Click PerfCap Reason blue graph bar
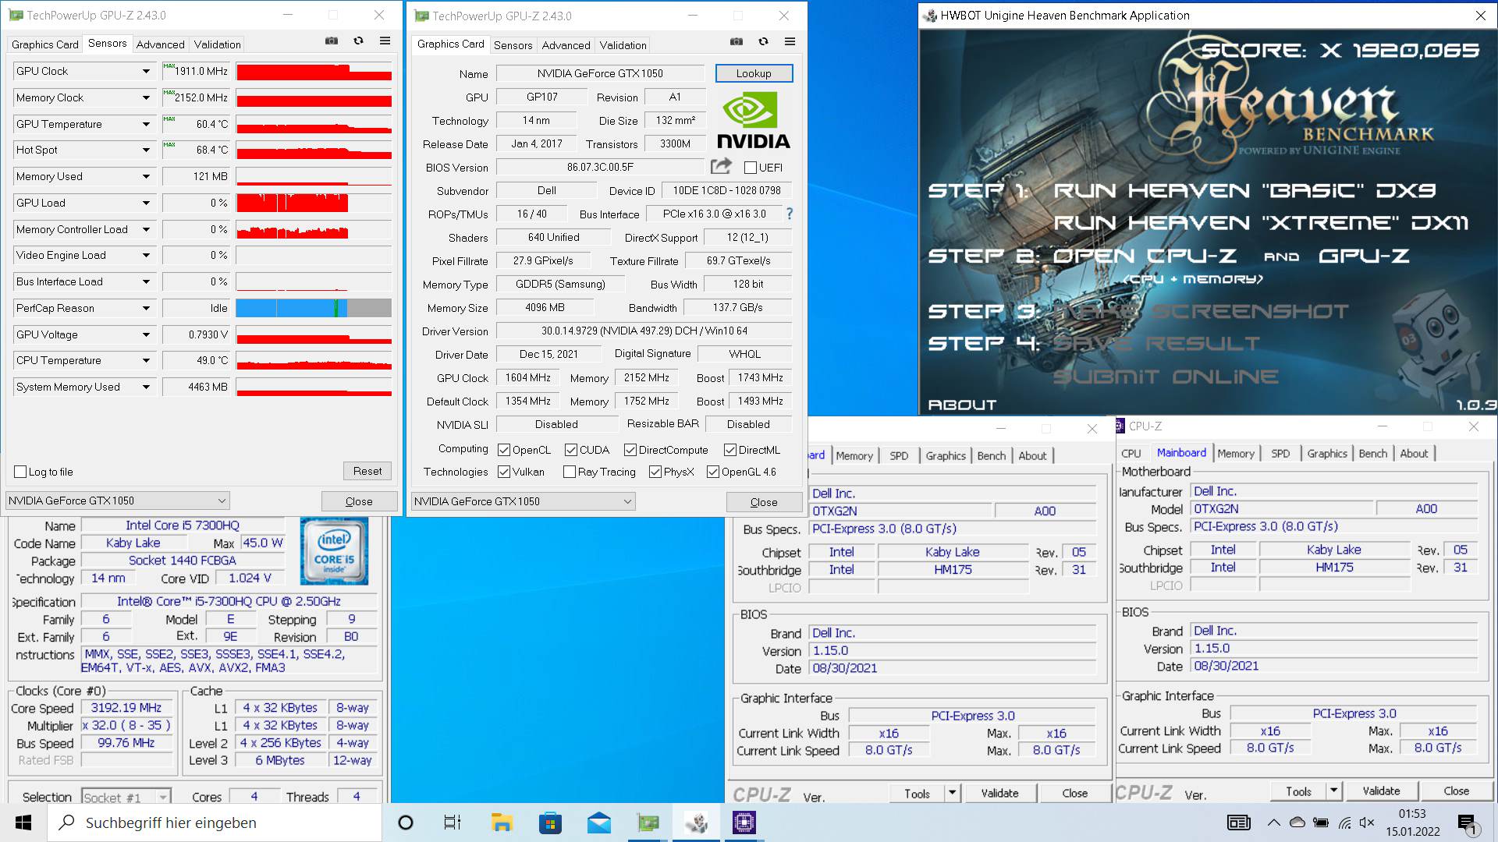 pyautogui.click(x=291, y=308)
